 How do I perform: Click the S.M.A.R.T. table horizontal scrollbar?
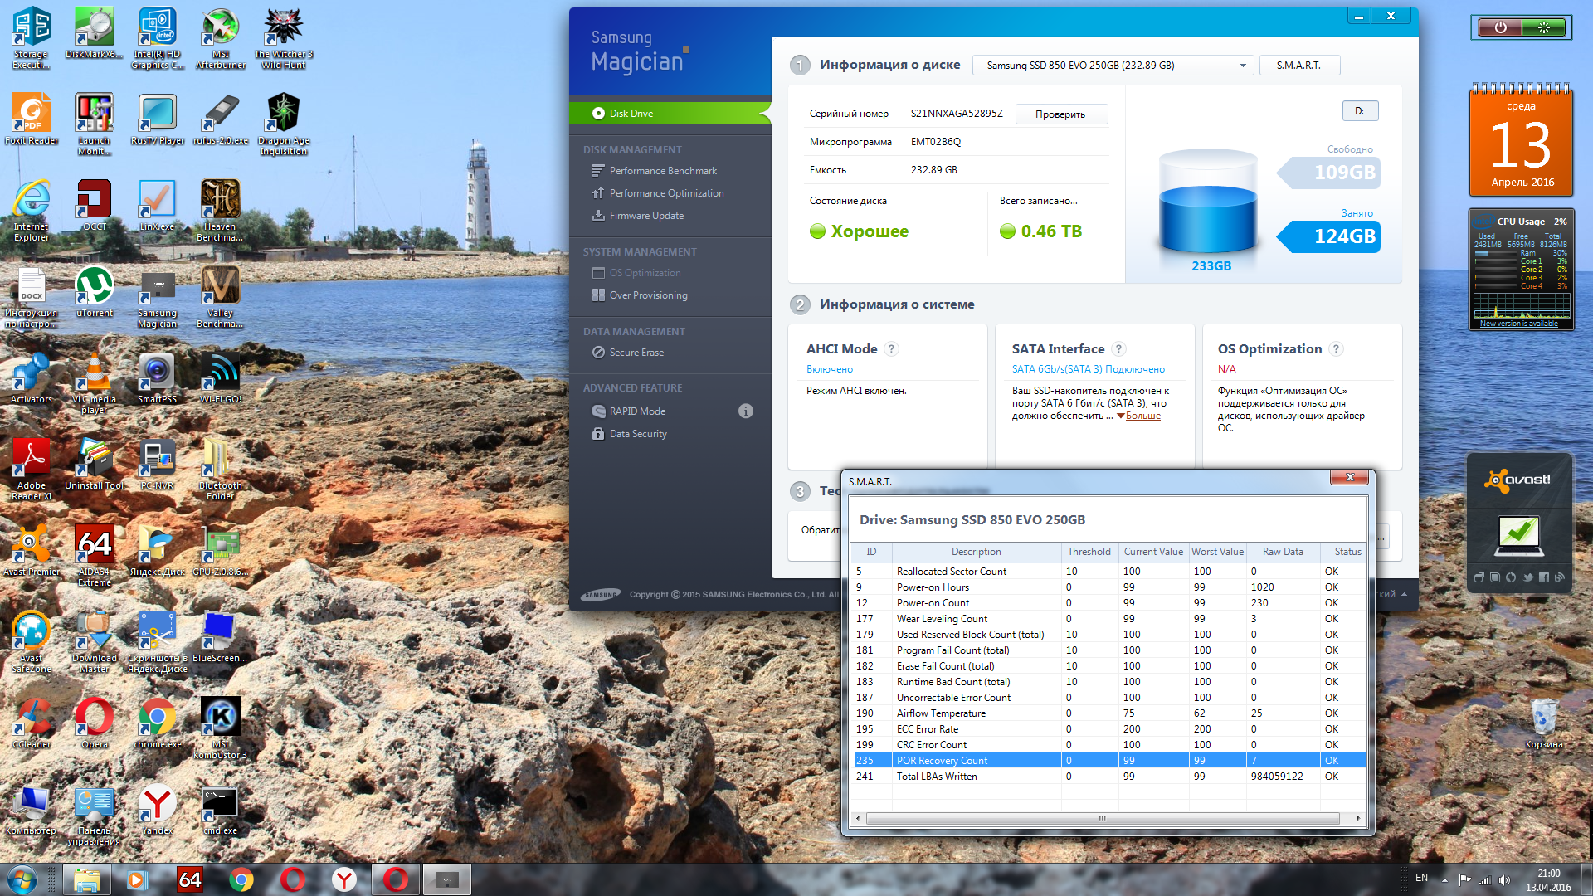point(1102,818)
